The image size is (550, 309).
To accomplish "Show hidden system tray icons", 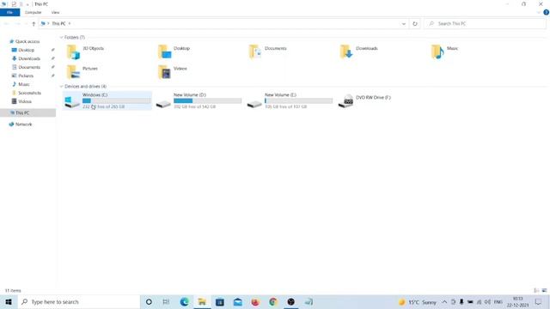I will (x=444, y=301).
